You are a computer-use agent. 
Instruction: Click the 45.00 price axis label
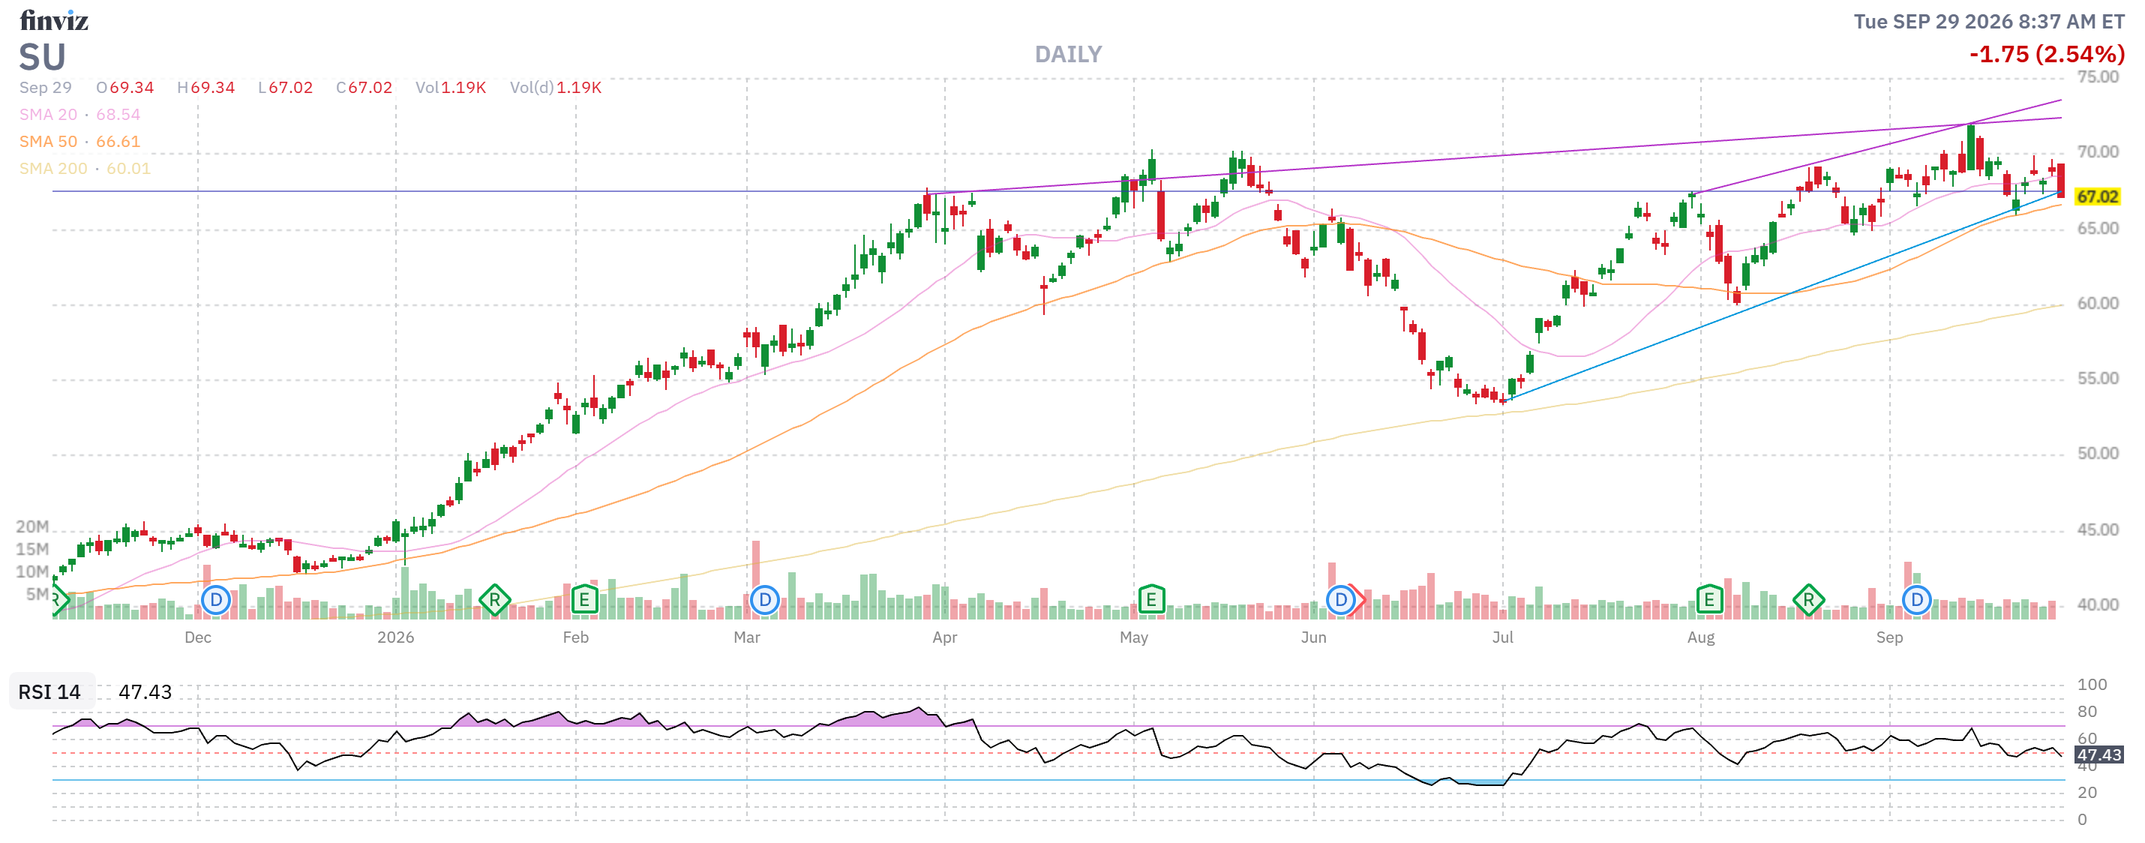click(2098, 529)
